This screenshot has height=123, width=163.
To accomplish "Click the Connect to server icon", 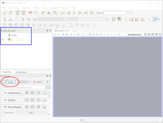I will tap(18, 13).
